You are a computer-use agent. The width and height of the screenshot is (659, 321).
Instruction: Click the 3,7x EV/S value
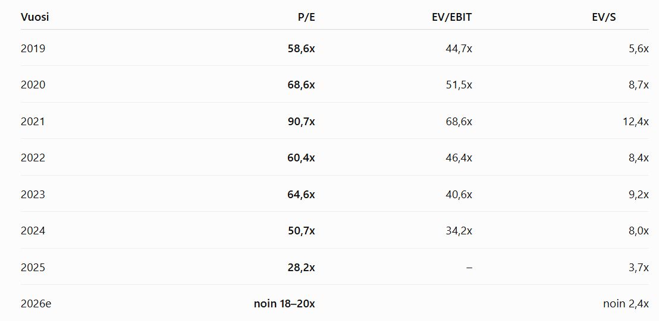tap(639, 268)
